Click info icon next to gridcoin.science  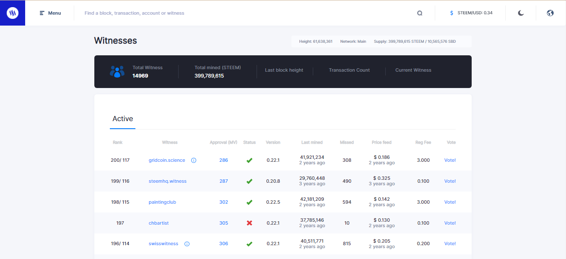[194, 160]
